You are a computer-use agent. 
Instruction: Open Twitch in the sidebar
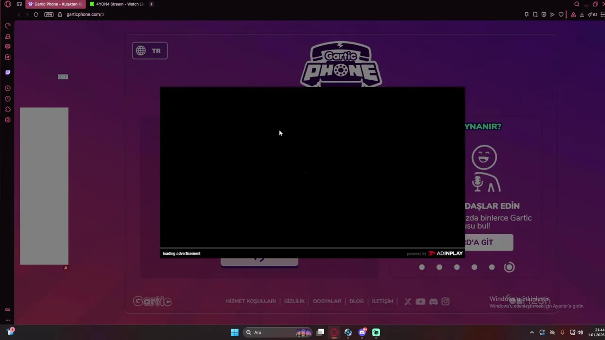point(8,73)
